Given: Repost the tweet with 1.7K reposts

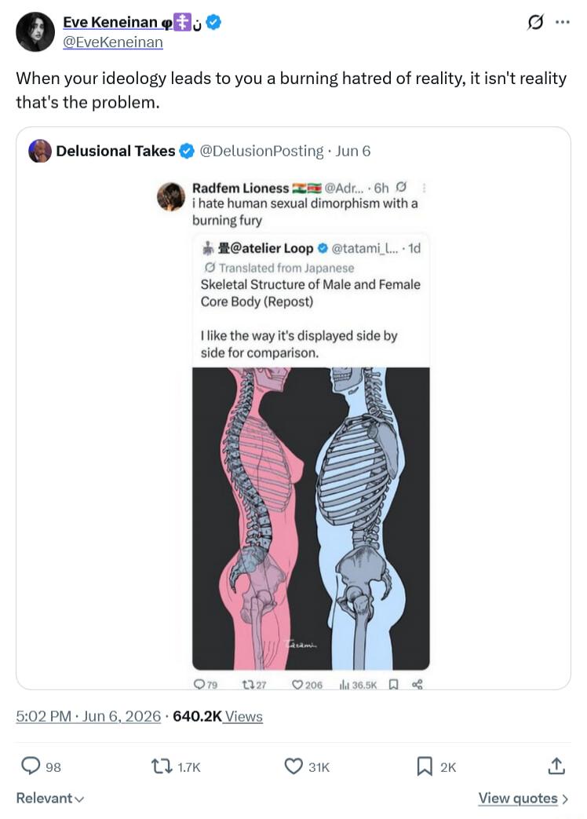Looking at the screenshot, I should [161, 766].
